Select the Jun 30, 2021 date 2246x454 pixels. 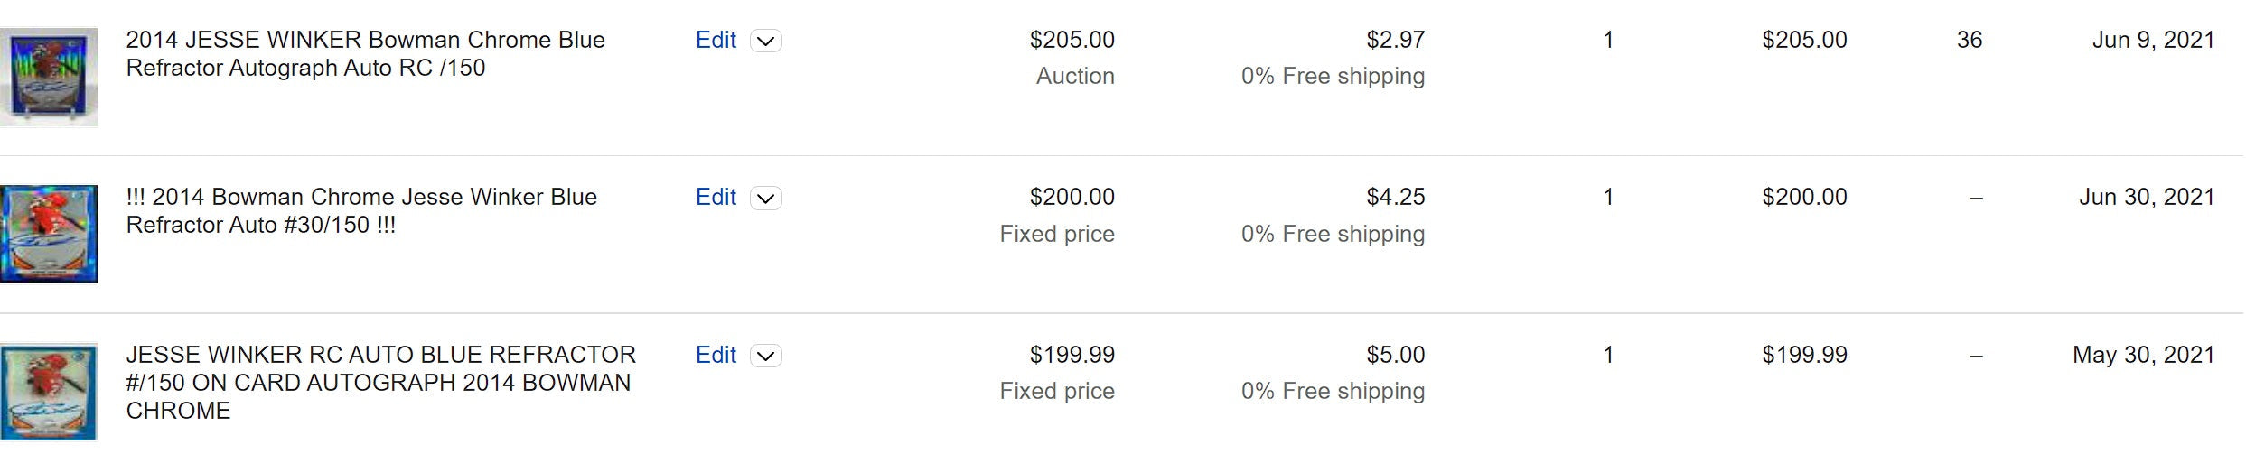coord(2147,198)
